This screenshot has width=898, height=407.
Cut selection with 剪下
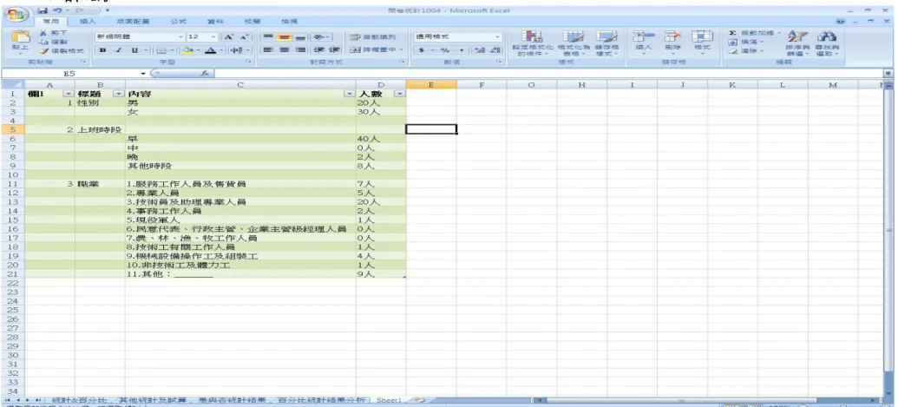tap(55, 34)
